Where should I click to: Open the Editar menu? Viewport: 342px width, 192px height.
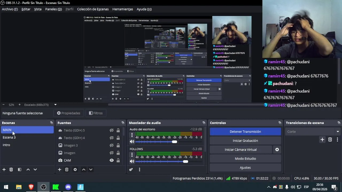click(26, 9)
